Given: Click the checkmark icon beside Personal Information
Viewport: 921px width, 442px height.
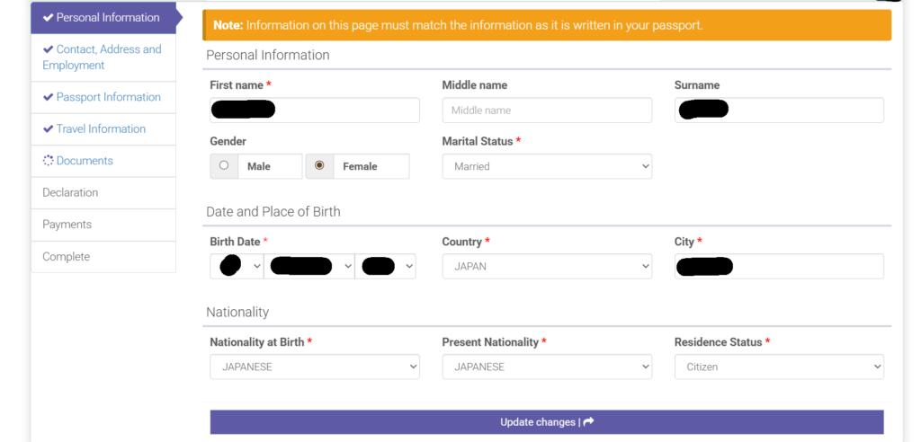Looking at the screenshot, I should click(48, 18).
